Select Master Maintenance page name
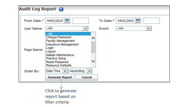180x107 pixels. click(60, 55)
